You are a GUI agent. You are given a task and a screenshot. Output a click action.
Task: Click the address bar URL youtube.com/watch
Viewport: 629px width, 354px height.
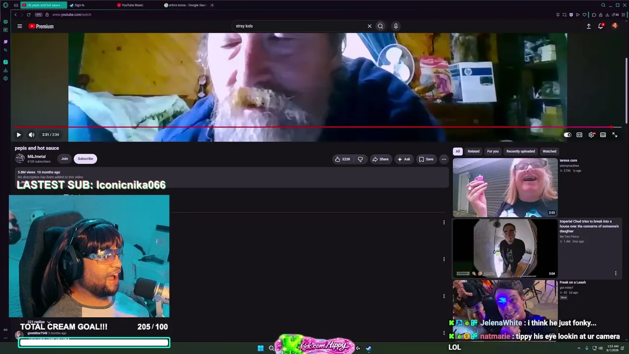point(72,15)
